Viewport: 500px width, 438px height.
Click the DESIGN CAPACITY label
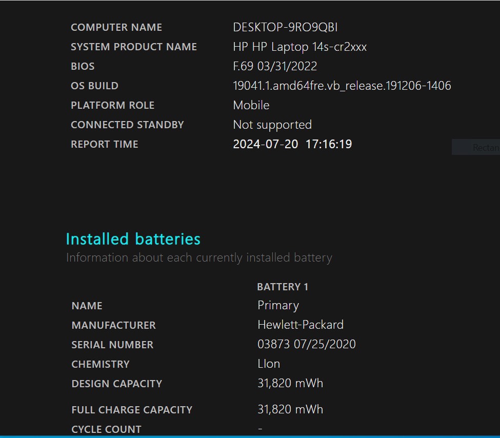point(116,384)
